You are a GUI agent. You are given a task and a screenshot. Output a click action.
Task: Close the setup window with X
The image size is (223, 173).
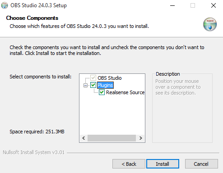click(214, 5)
